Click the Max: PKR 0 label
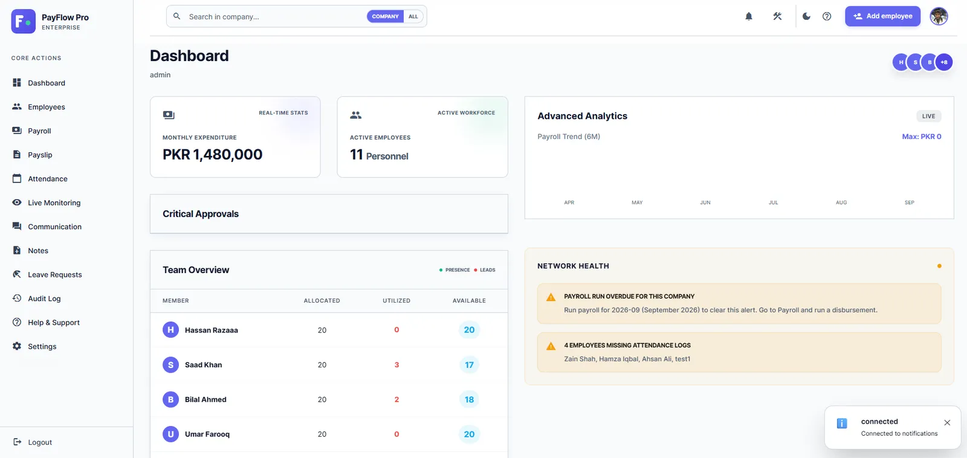 [x=922, y=137]
